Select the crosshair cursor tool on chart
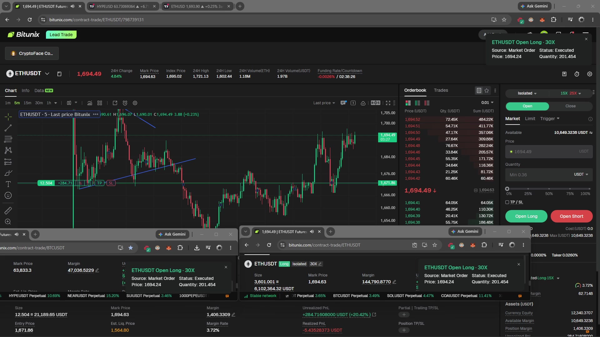The height and width of the screenshot is (337, 600). coord(8,117)
